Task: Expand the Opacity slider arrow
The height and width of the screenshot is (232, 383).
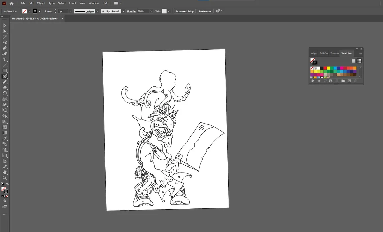Action: [x=151, y=11]
